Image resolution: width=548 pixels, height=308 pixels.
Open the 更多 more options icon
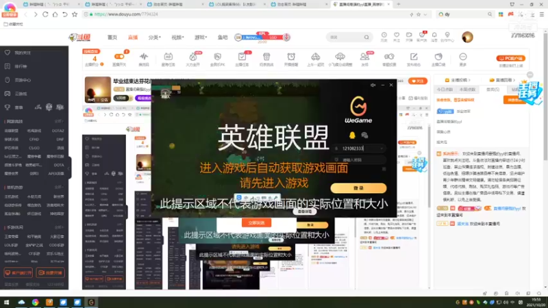[463, 58]
